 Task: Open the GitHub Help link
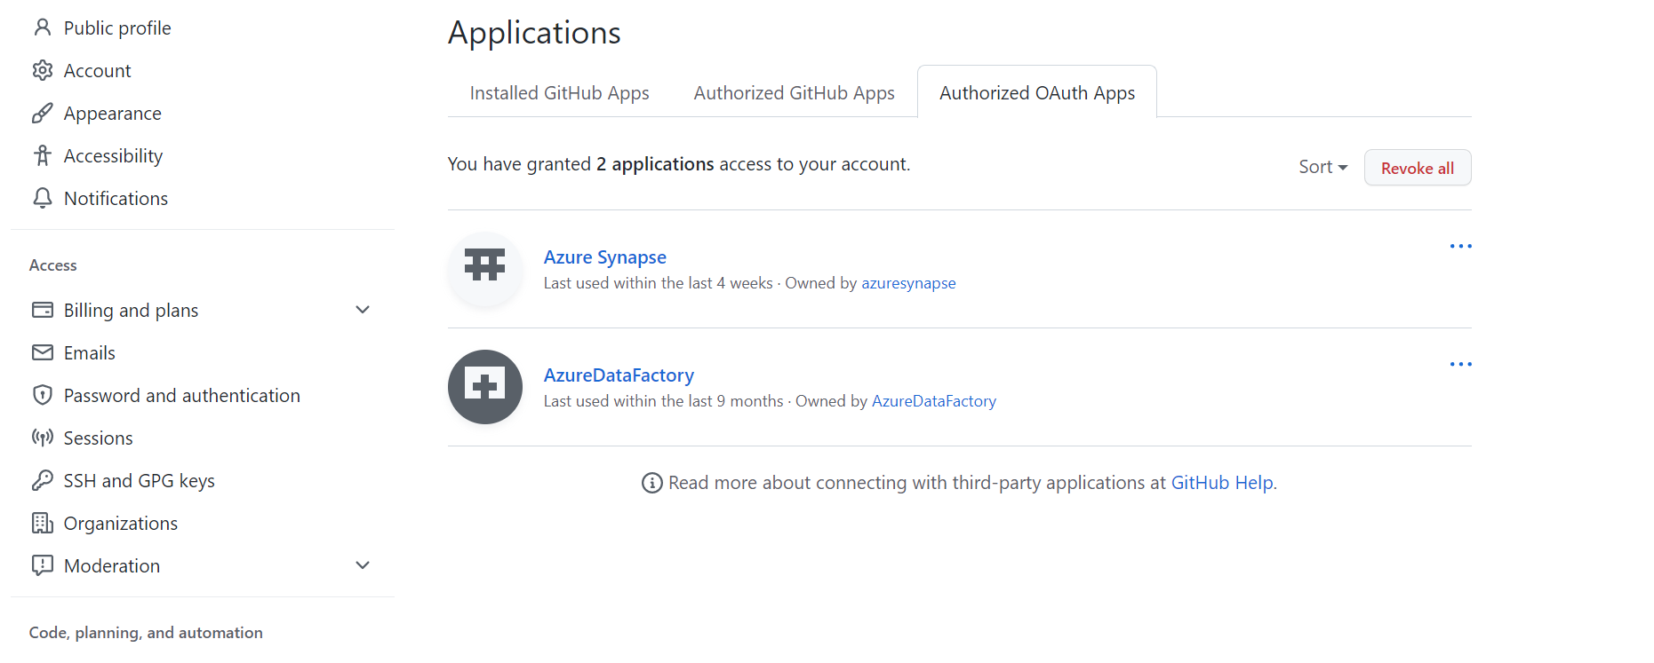pyautogui.click(x=1222, y=483)
